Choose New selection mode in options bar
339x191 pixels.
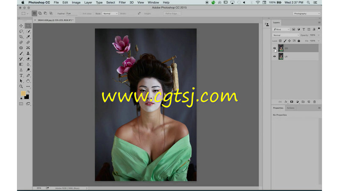click(34, 14)
